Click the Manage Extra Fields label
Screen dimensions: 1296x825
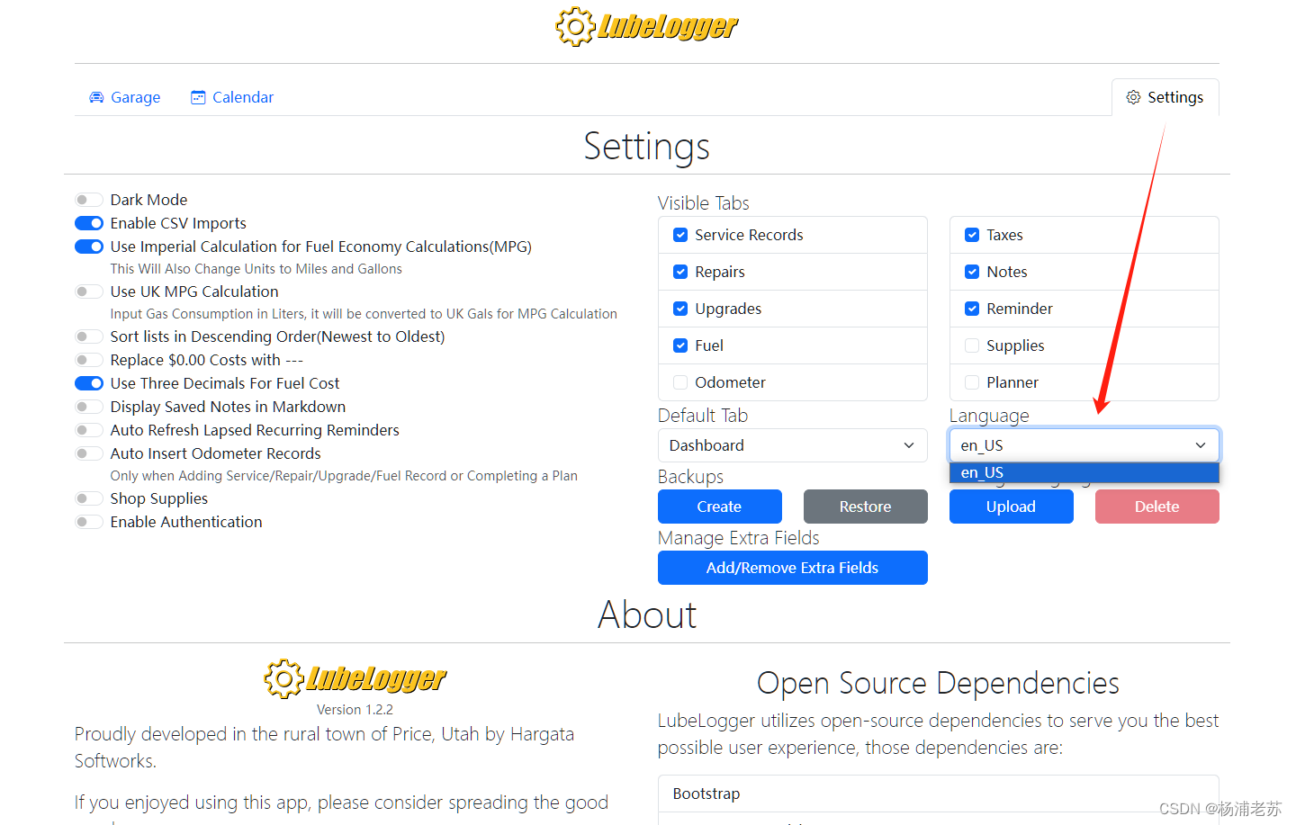738,538
